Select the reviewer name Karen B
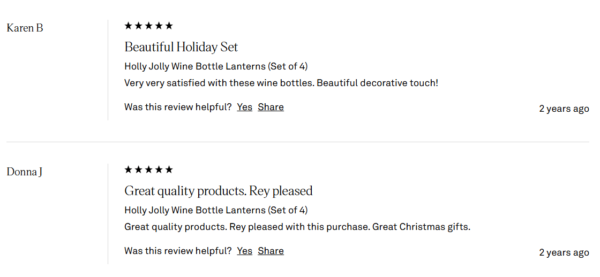600x277 pixels. pos(25,28)
